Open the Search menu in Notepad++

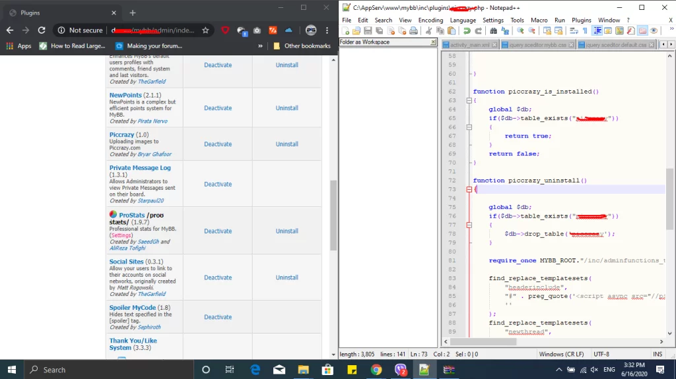point(384,20)
